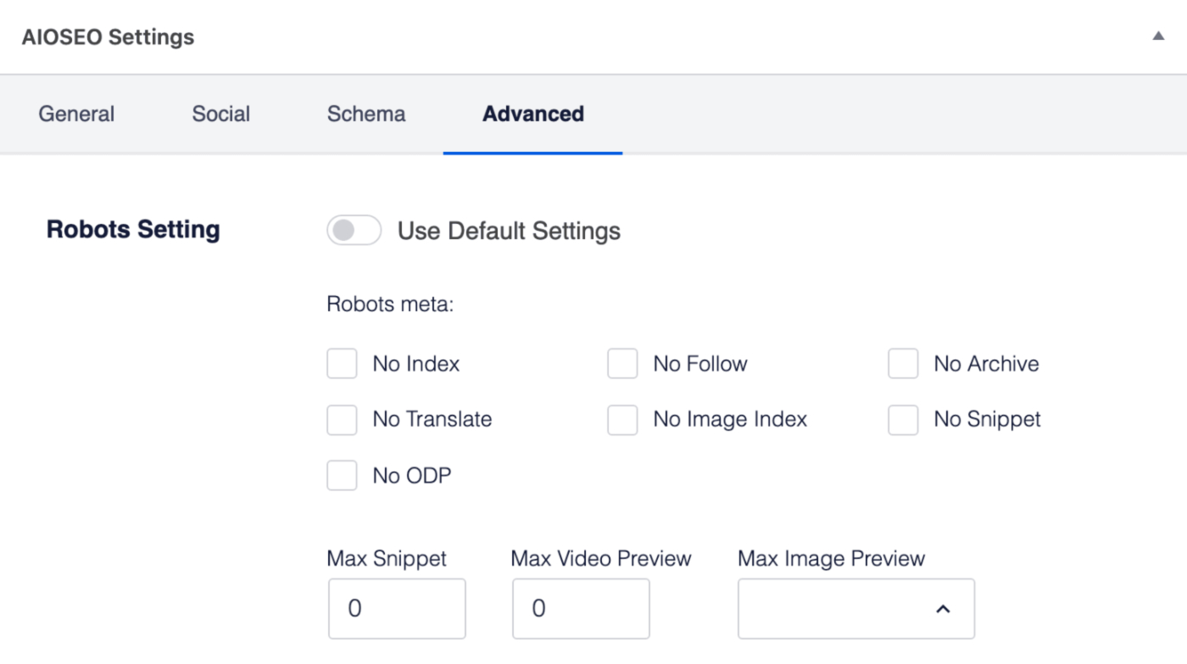The width and height of the screenshot is (1187, 664).
Task: Check the No Translate option
Action: coord(342,420)
